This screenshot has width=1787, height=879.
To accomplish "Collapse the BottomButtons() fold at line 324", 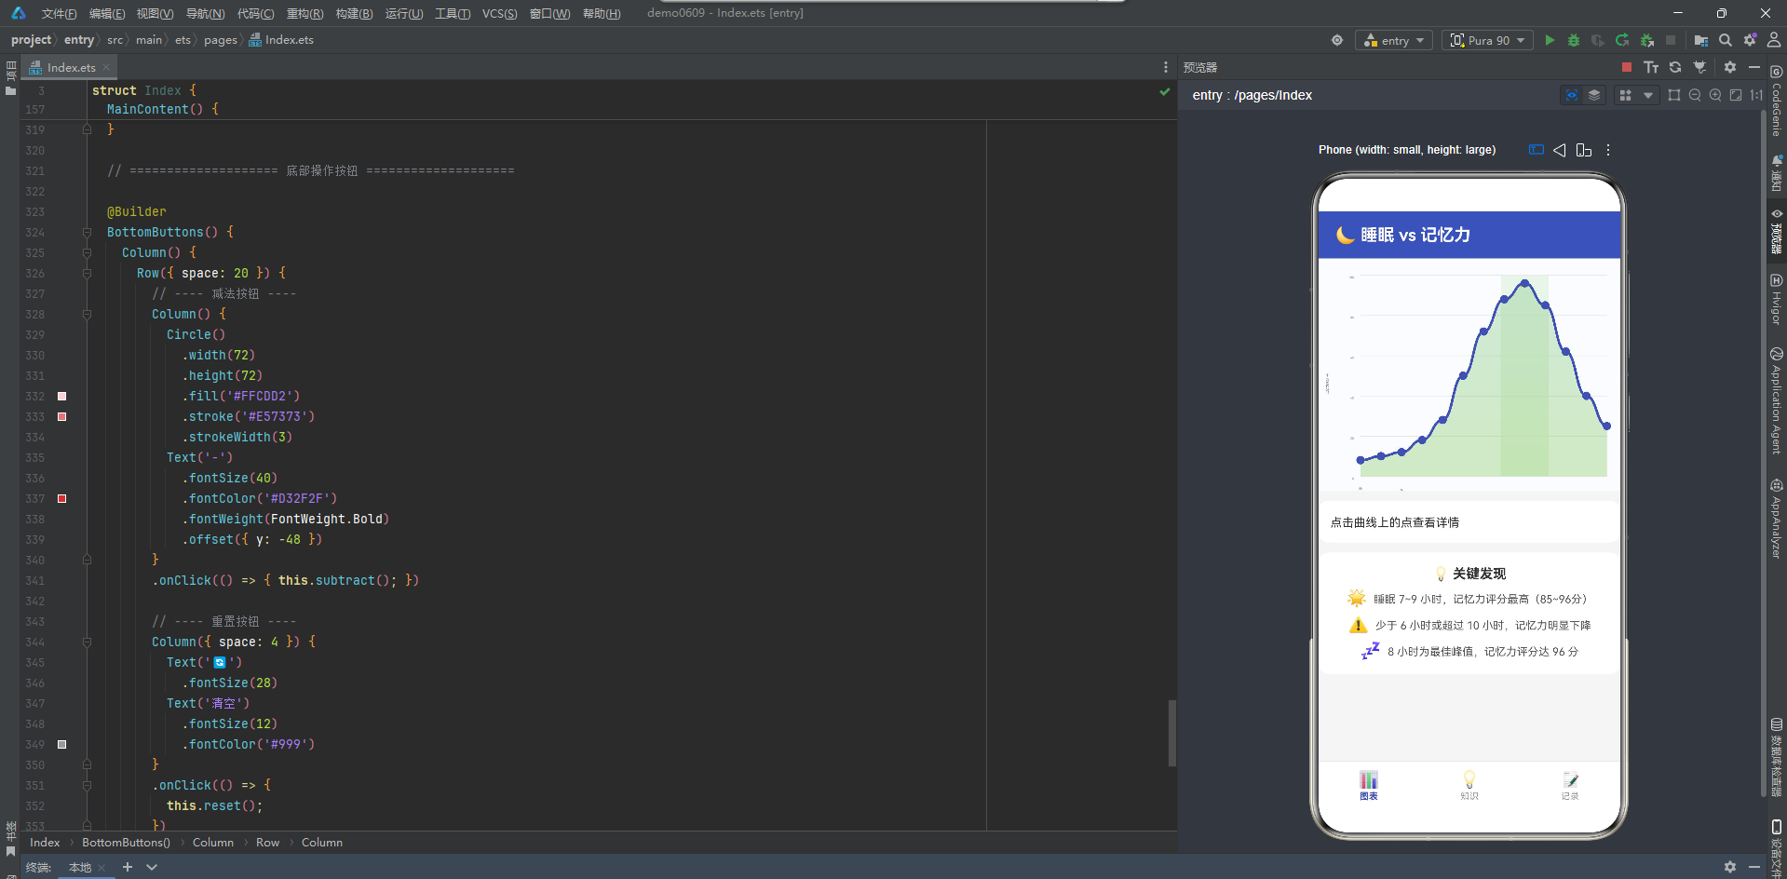I will (x=87, y=233).
